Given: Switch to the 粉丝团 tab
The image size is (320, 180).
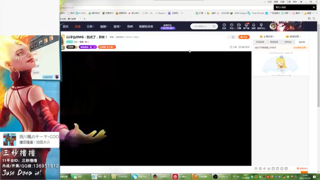Looking at the screenshot, I should [x=302, y=42].
